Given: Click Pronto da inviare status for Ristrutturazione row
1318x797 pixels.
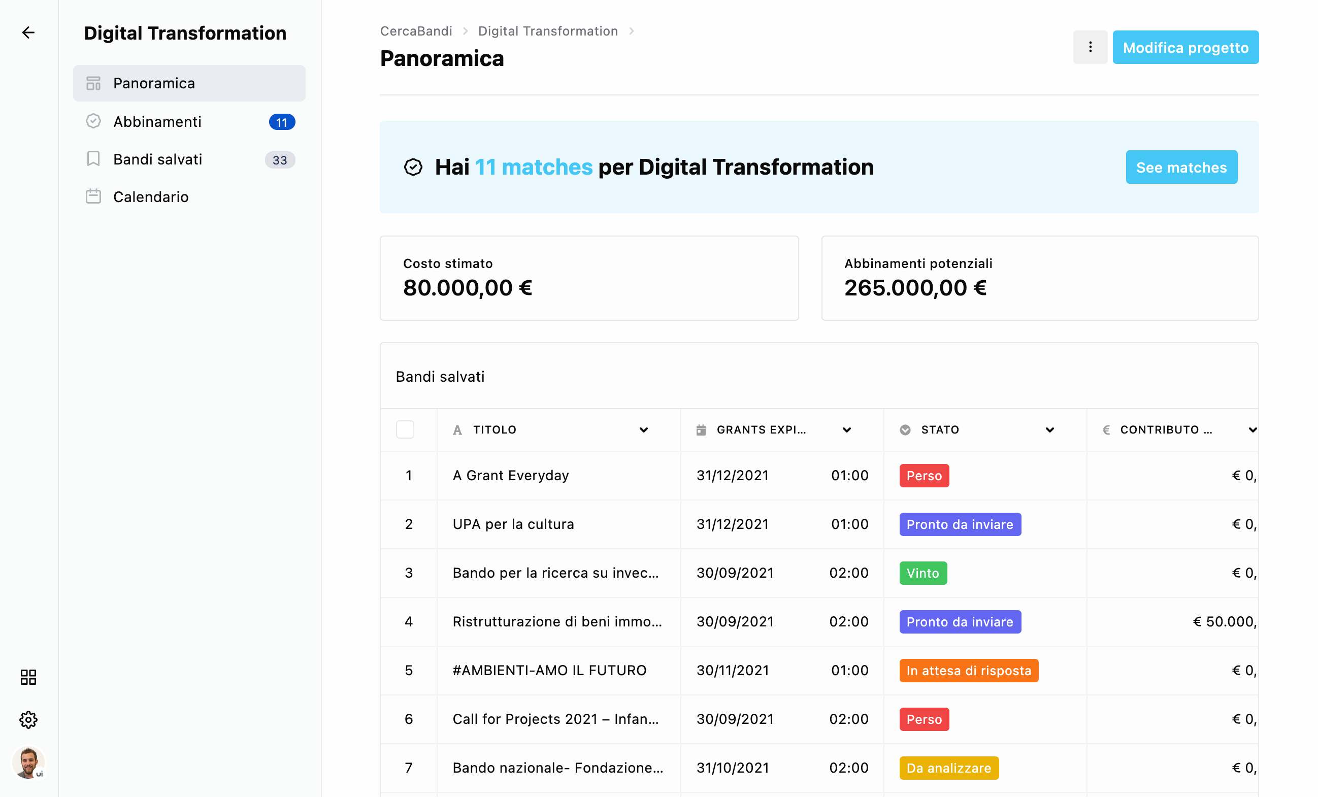Looking at the screenshot, I should tap(960, 621).
